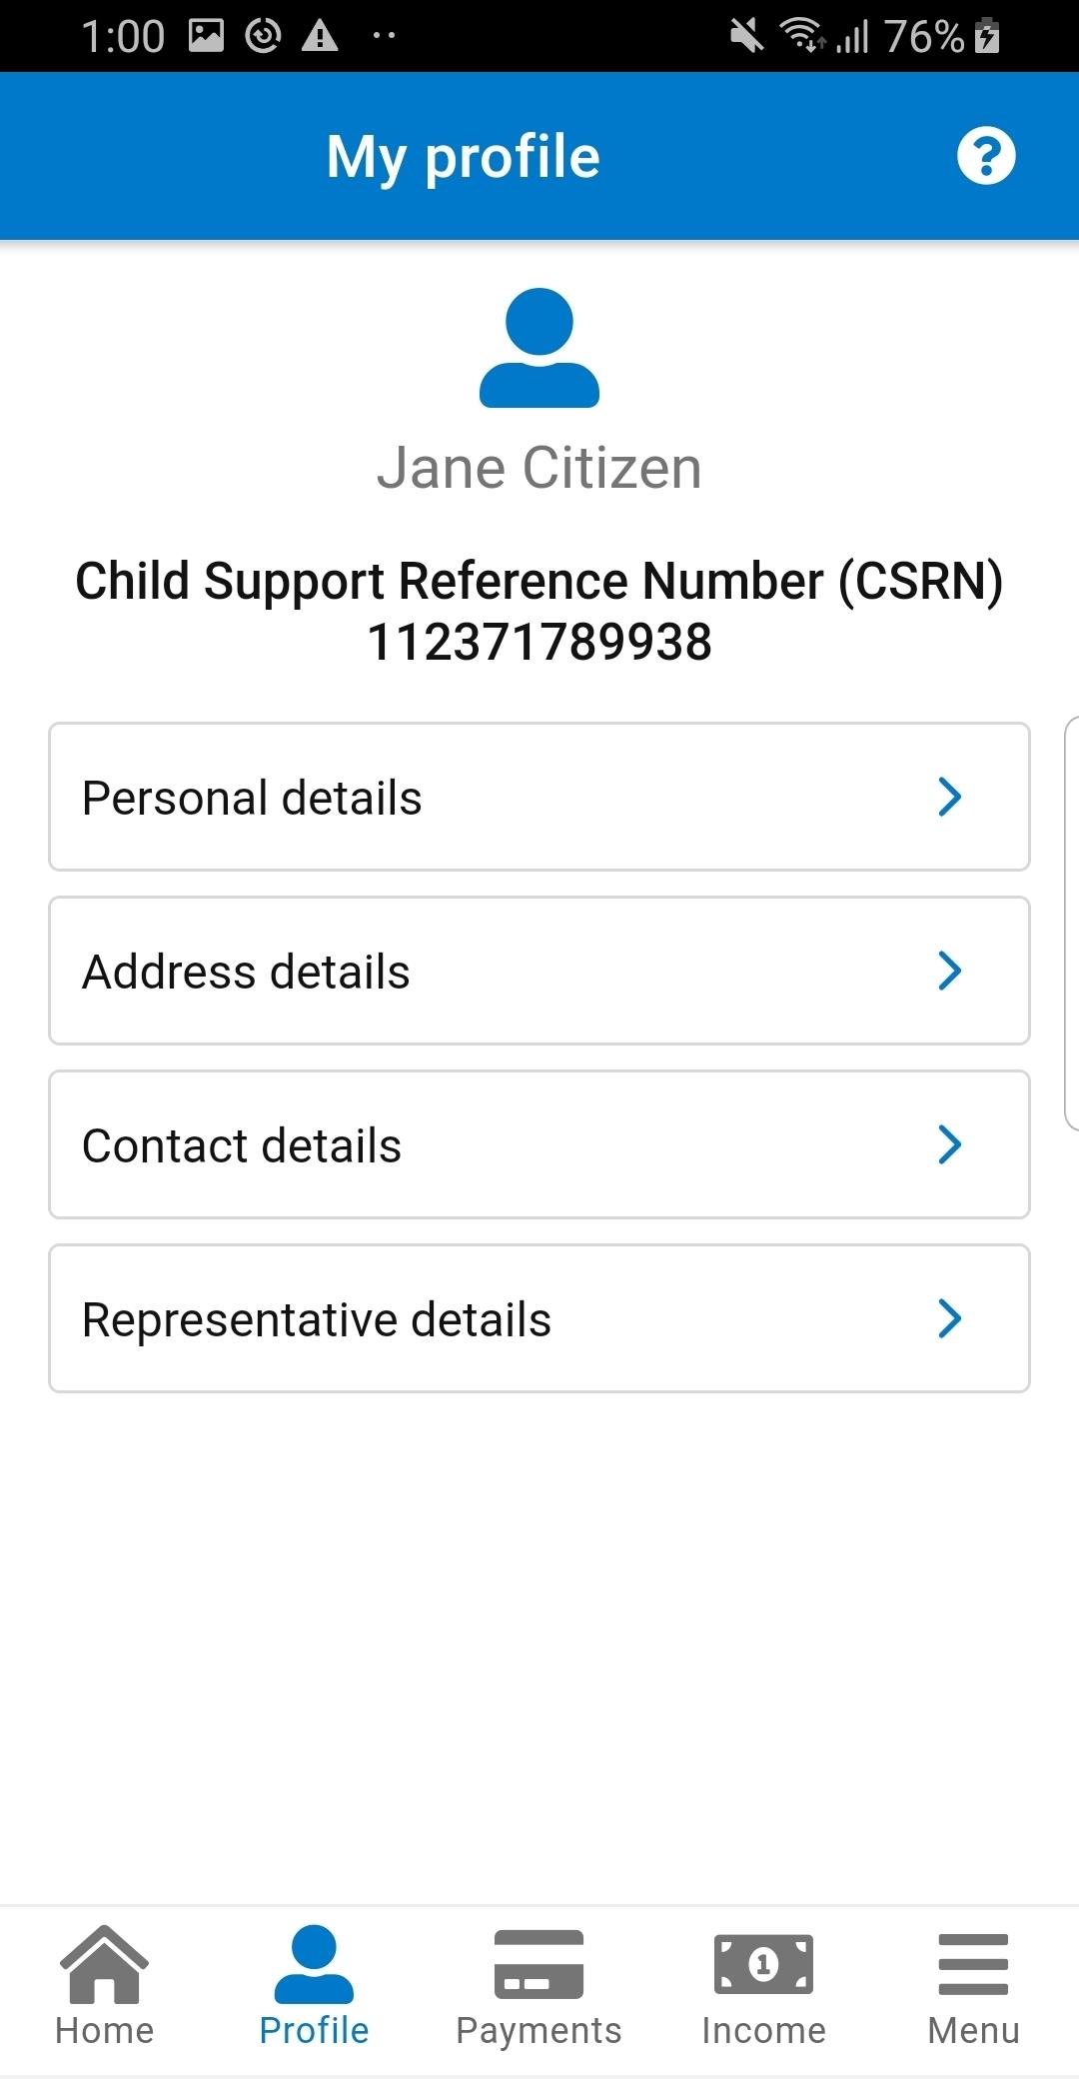Tap the Jane Citizen name text
Screen dimensions: 1079x2079
click(x=539, y=468)
